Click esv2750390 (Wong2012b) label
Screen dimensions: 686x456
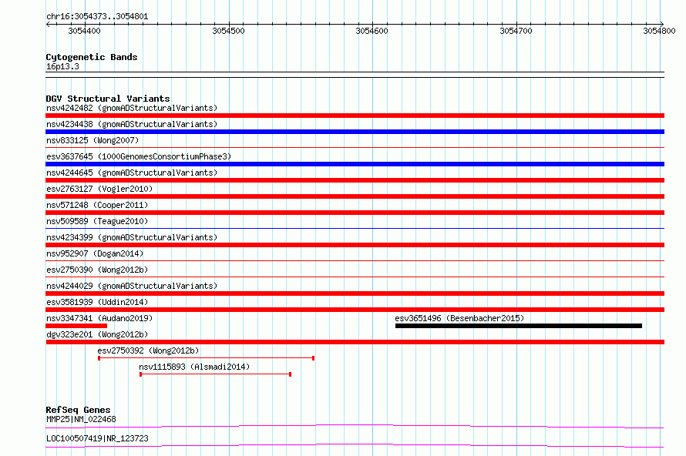(x=97, y=270)
